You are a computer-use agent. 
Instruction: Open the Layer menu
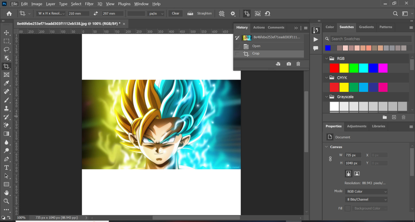51,4
